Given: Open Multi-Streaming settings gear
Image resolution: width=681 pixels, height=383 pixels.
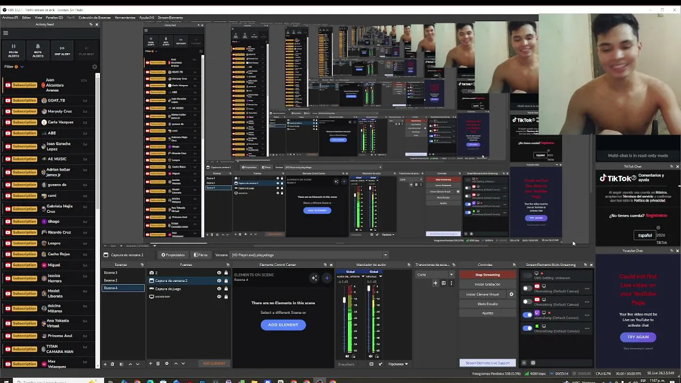Looking at the screenshot, I should (533, 363).
